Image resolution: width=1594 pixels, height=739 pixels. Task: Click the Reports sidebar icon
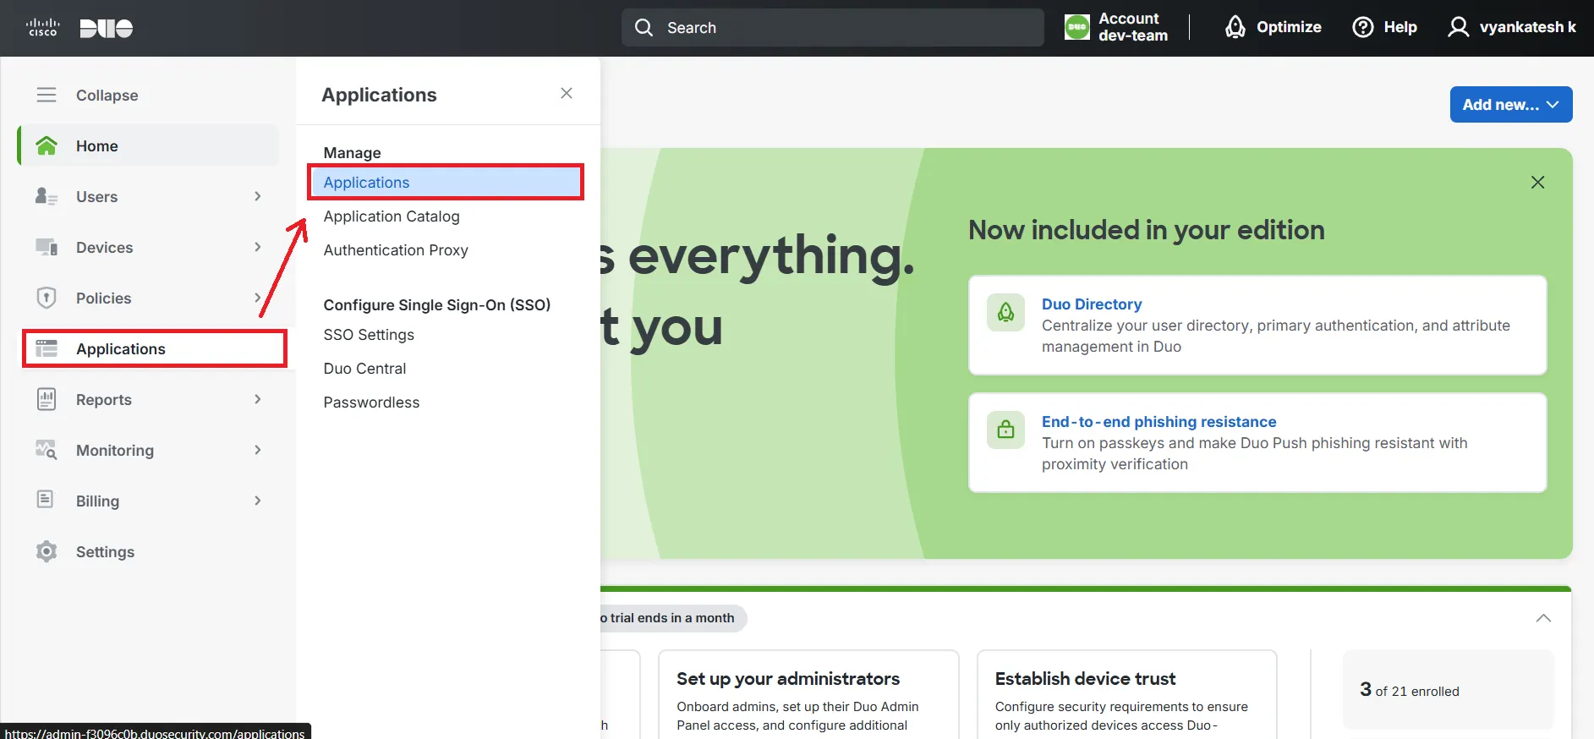(x=47, y=399)
